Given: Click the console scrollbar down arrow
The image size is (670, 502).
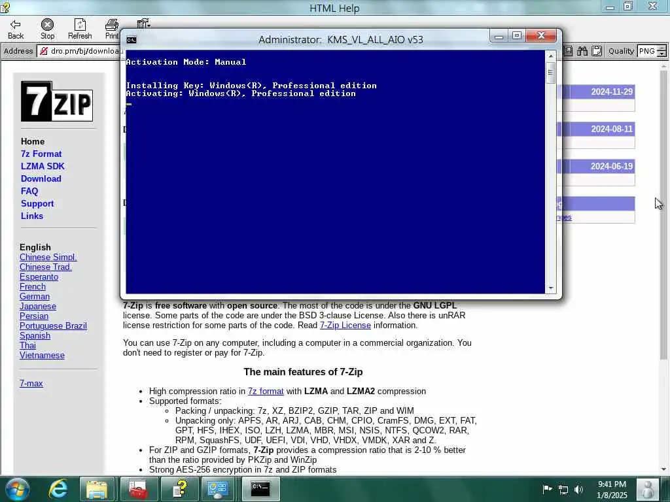Looking at the screenshot, I should tap(551, 288).
